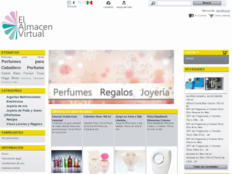The image size is (232, 174).
Task: Open the Condiciones de uso link
Action: pos(13,163)
